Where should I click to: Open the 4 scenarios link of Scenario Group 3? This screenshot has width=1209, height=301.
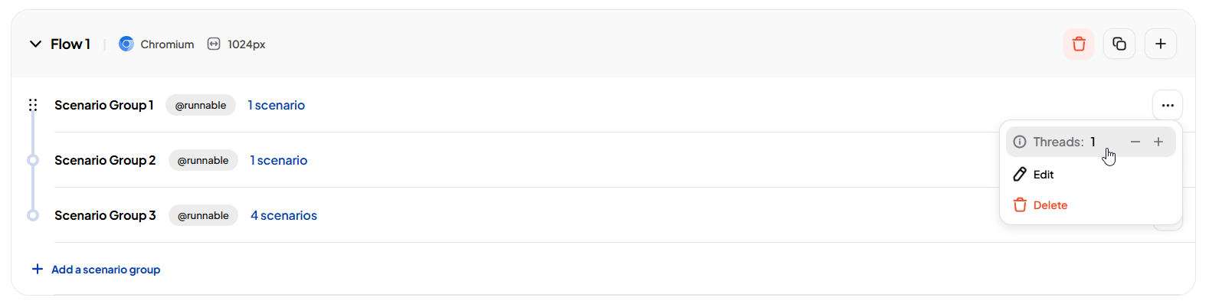click(283, 215)
